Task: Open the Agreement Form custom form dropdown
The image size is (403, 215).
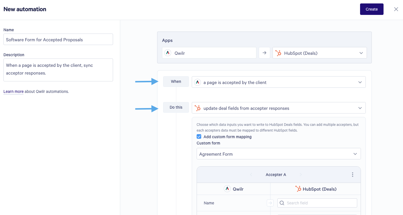Action: pos(278,154)
